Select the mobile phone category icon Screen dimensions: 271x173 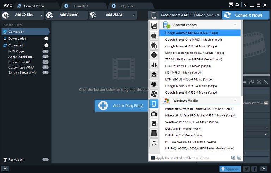[154, 104]
